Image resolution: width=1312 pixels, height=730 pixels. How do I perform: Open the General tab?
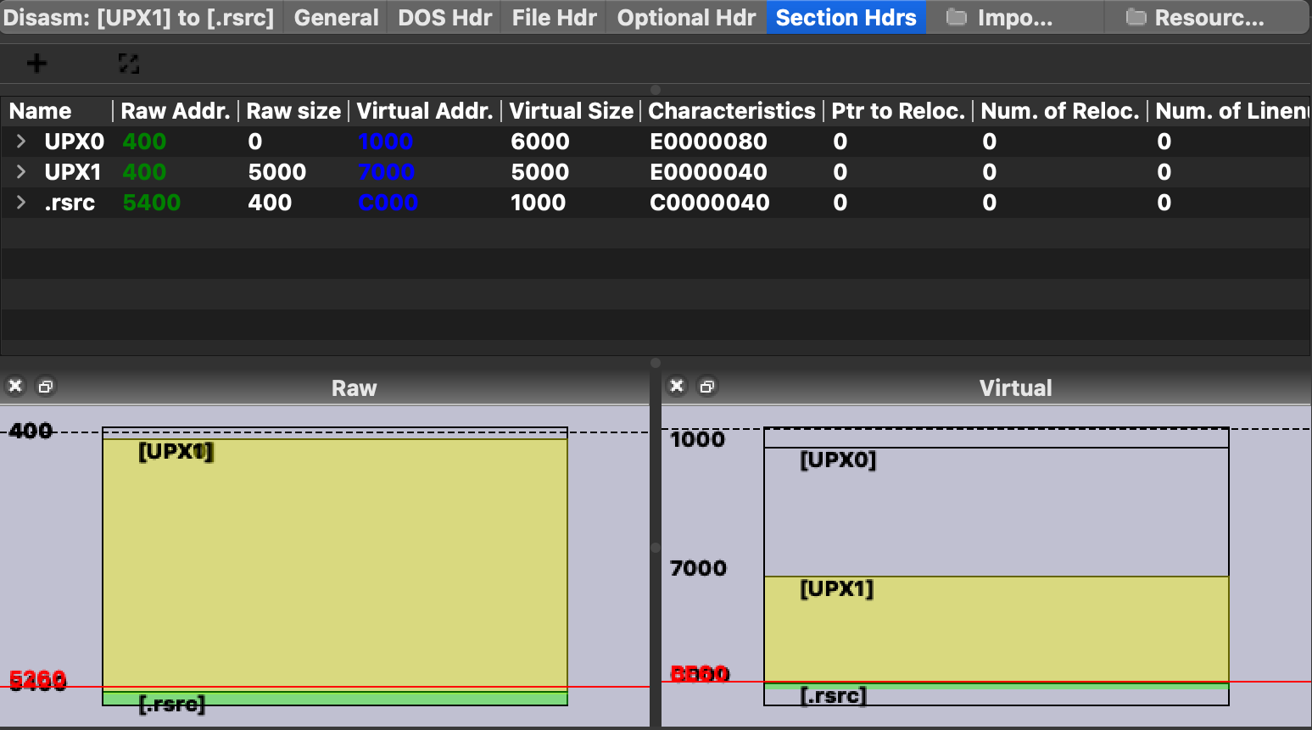(336, 17)
